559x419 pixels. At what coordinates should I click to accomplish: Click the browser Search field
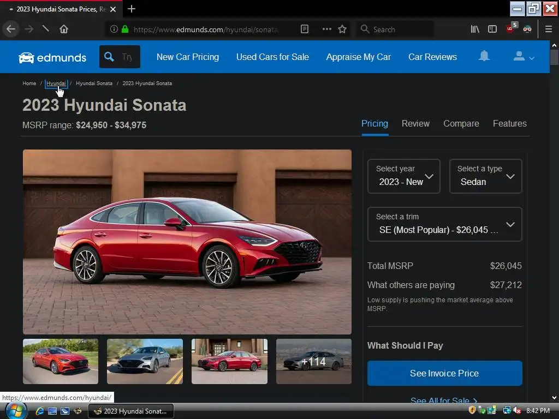pyautogui.click(x=395, y=29)
